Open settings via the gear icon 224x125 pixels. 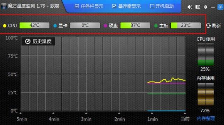pyautogui.click(x=206, y=7)
